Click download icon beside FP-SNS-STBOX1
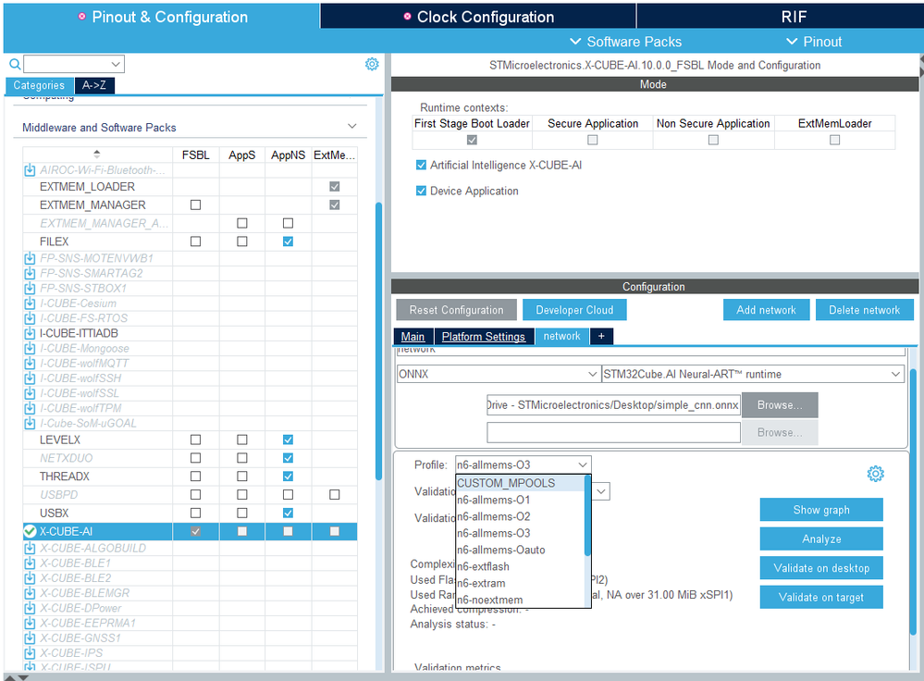Image resolution: width=924 pixels, height=681 pixels. pos(30,289)
